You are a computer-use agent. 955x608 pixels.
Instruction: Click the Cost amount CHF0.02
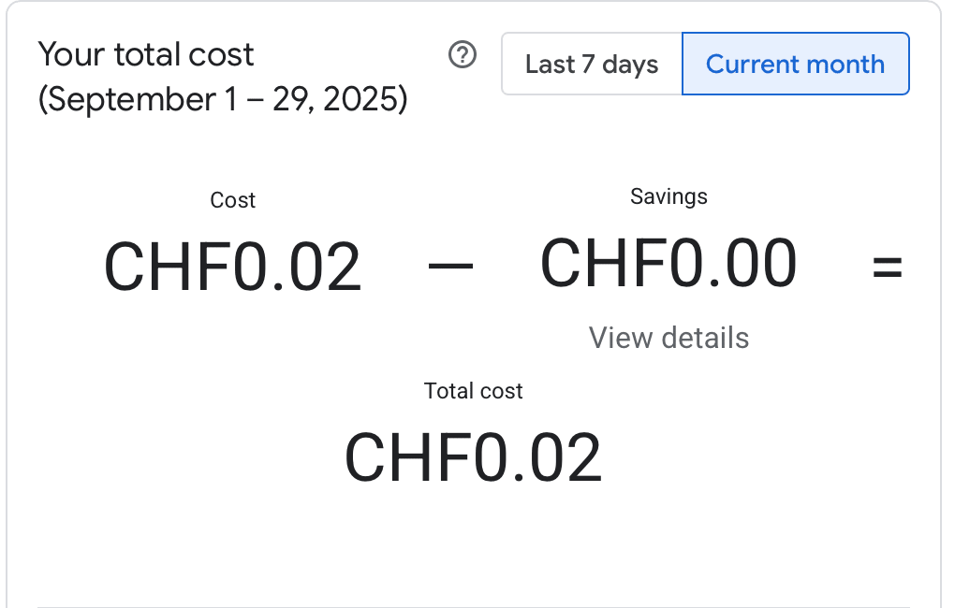(x=232, y=268)
